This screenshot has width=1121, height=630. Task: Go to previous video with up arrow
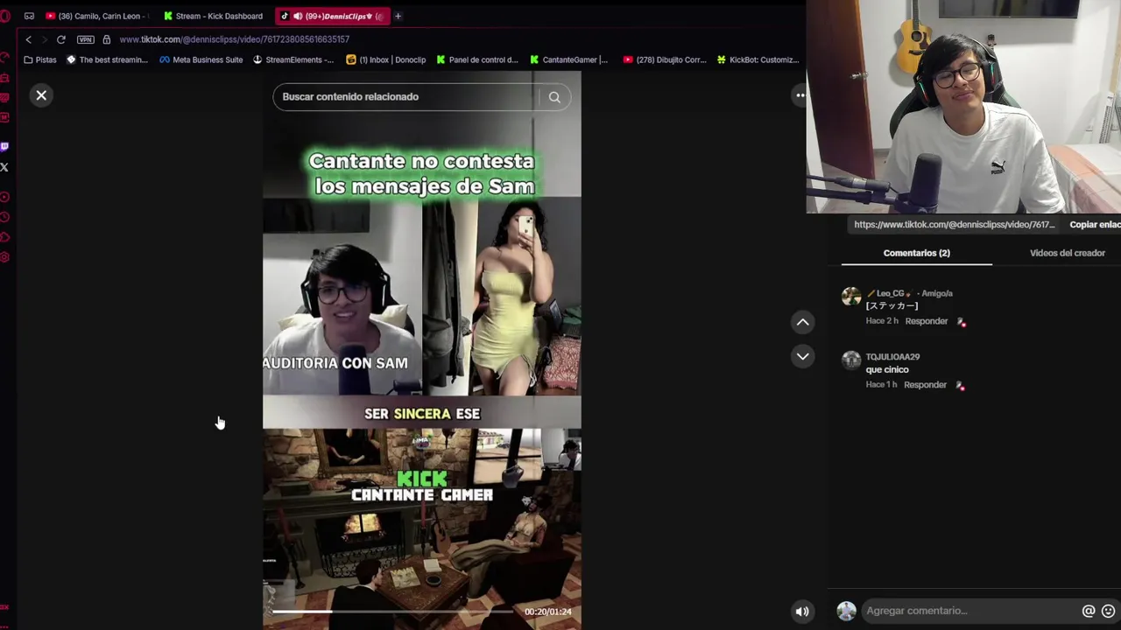coord(802,322)
